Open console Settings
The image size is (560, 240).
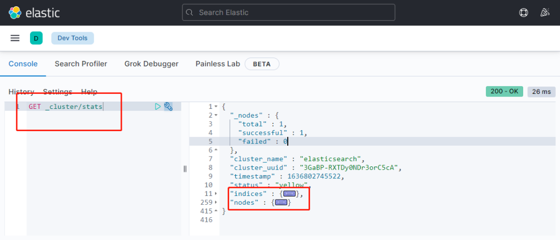[x=58, y=92]
